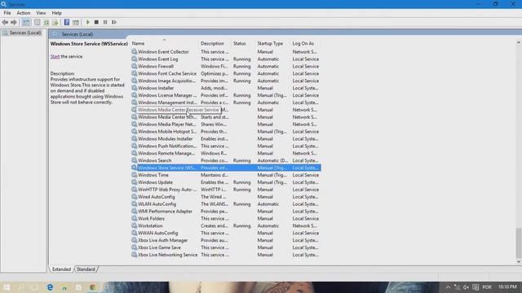Click the scrollbar up arrow of services list
This screenshot has width=522, height=293.
click(x=519, y=42)
